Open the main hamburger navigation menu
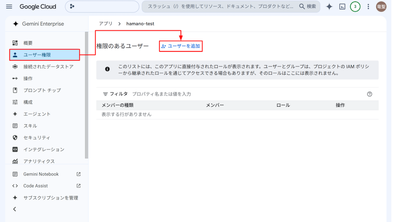This screenshot has height=222, width=396. point(9,6)
